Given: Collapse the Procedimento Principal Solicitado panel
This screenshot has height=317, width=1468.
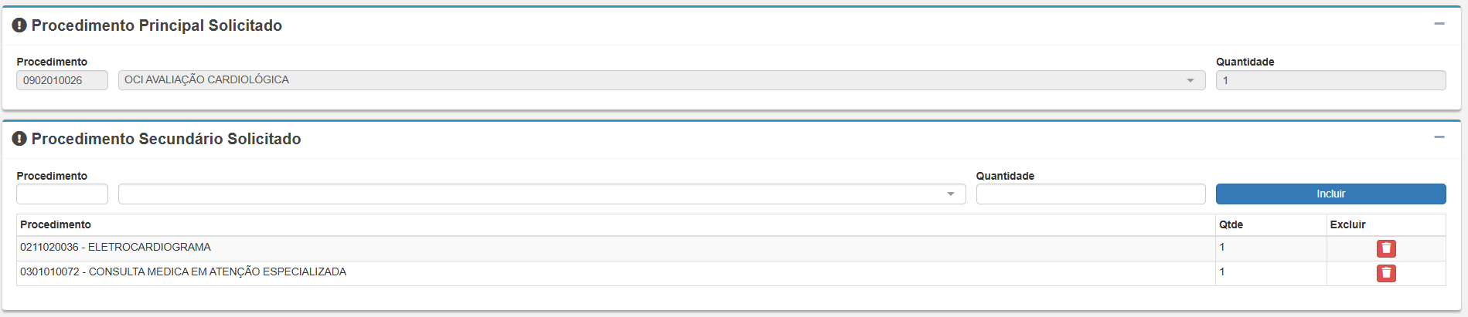Looking at the screenshot, I should (x=1439, y=24).
